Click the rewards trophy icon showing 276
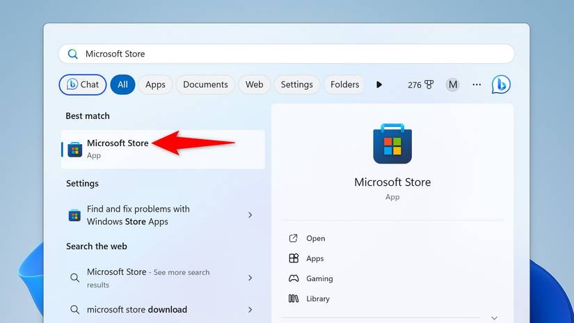574x323 pixels. (x=429, y=84)
